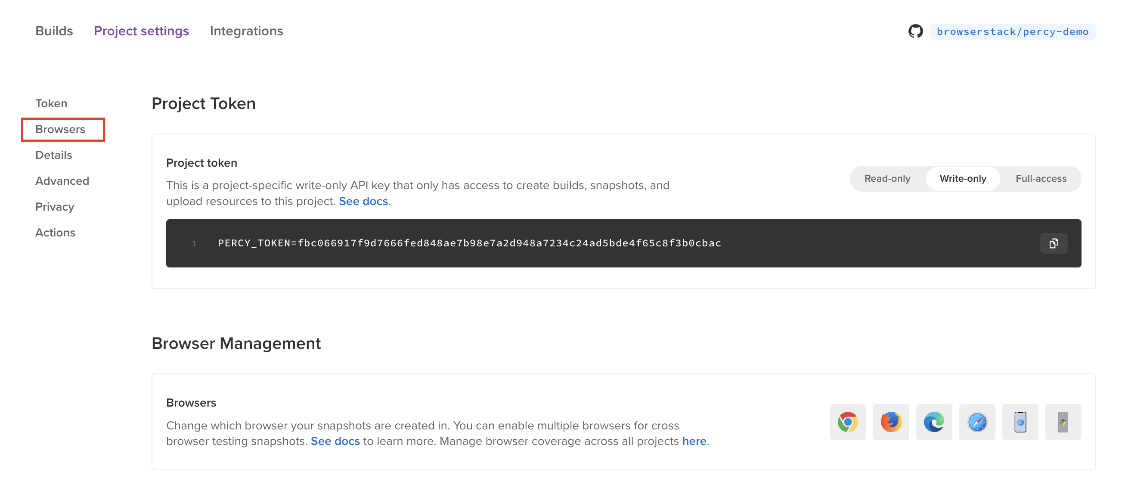This screenshot has height=491, width=1125.
Task: Copy the PERCY_TOKEN with the copy icon
Action: (1054, 243)
